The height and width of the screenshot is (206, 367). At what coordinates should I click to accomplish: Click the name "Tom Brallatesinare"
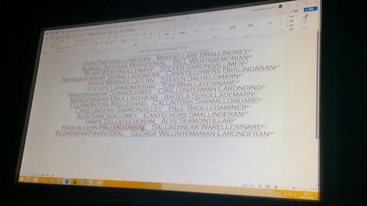pos(198,84)
